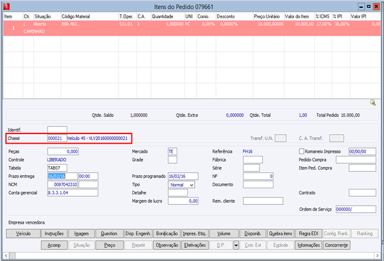Click the horizontal scrollbar left arrow
Image resolution: width=384 pixels, height=261 pixels.
click(x=6, y=256)
